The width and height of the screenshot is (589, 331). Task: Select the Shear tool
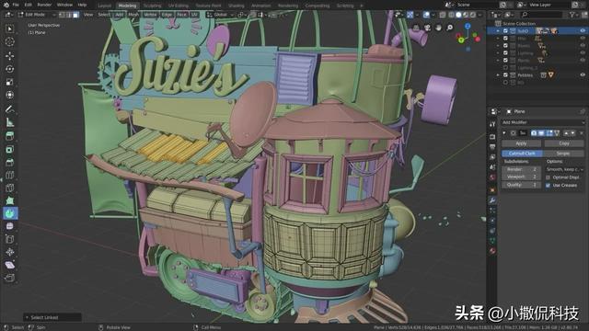(x=10, y=265)
